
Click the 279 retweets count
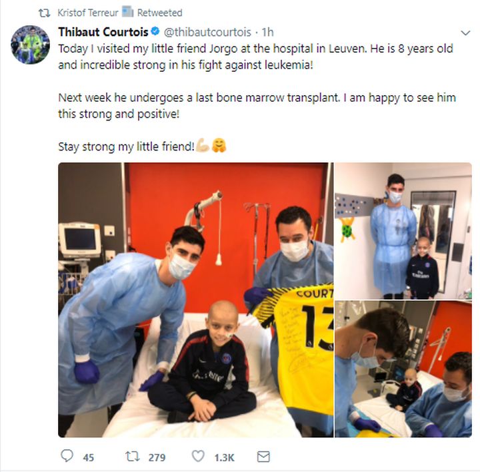pos(157,457)
